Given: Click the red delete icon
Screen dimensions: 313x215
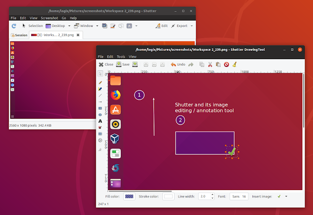Looking at the screenshot, I should point(226,64).
